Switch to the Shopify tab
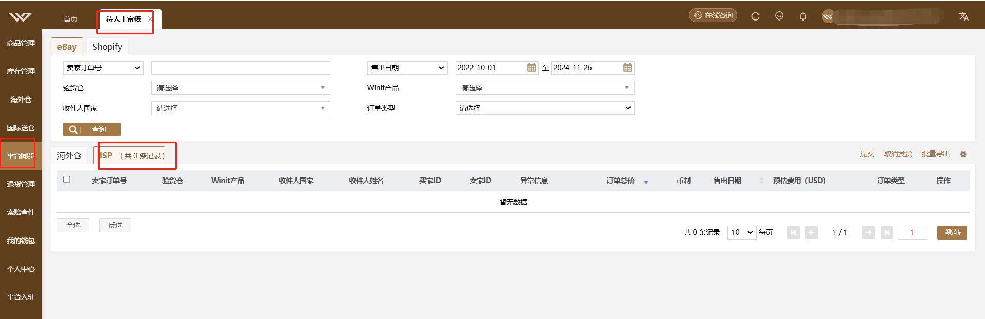 [107, 47]
